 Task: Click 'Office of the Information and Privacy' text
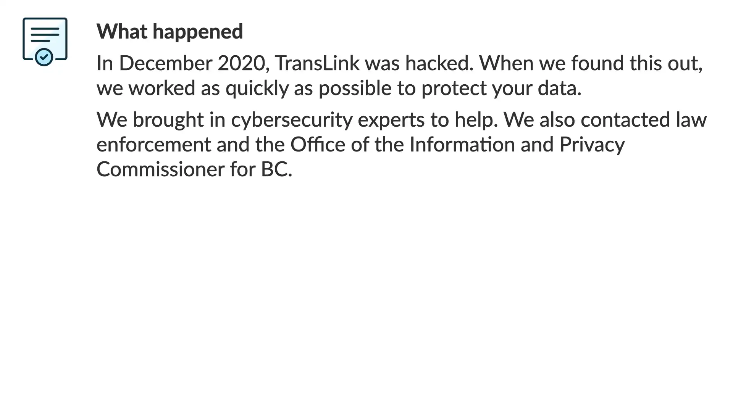[457, 145]
